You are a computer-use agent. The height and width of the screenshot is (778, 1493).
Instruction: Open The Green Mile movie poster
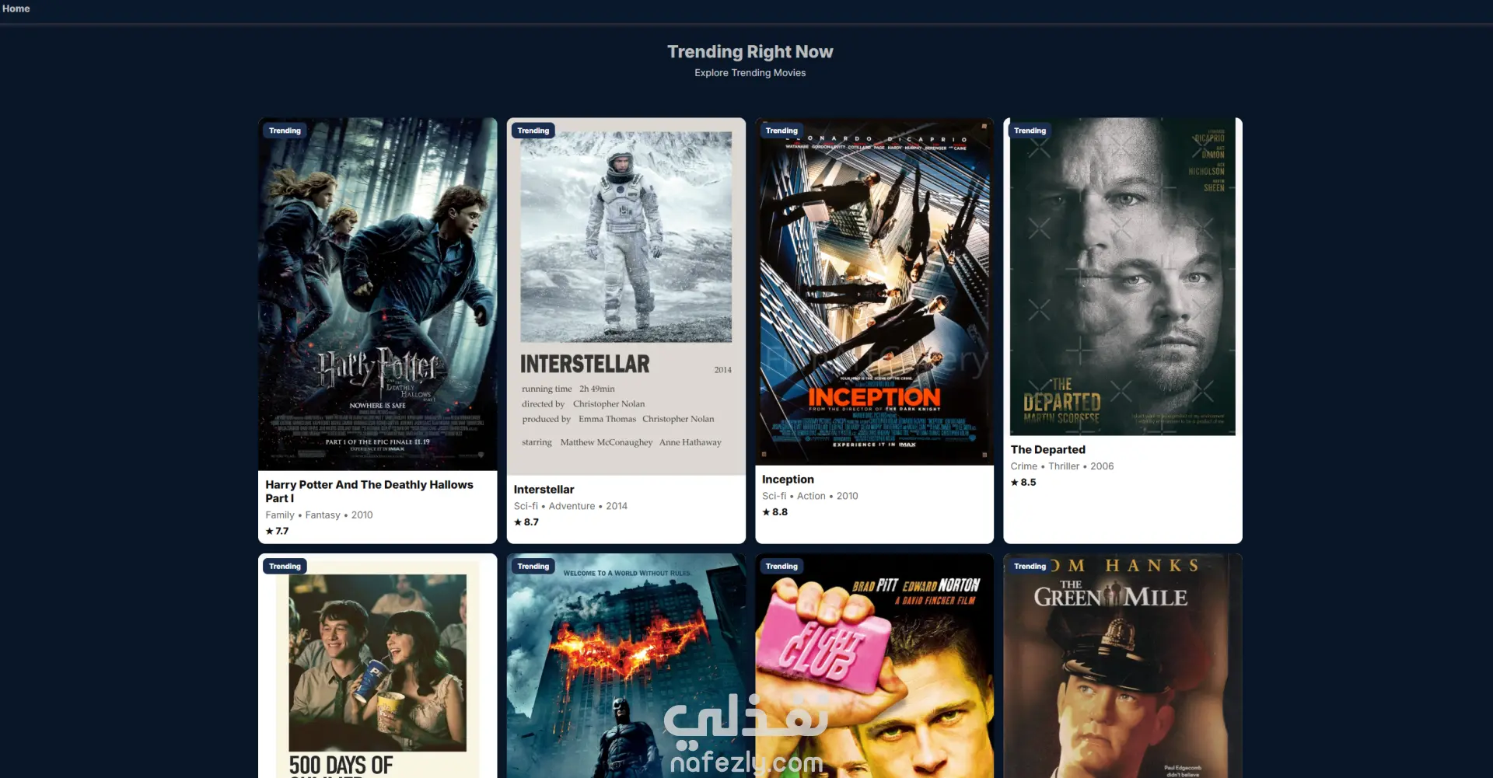tap(1123, 666)
